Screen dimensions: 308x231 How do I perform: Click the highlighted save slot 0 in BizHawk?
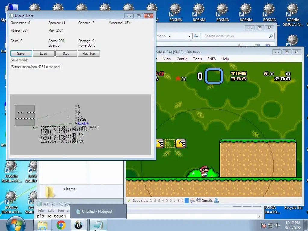(186, 201)
